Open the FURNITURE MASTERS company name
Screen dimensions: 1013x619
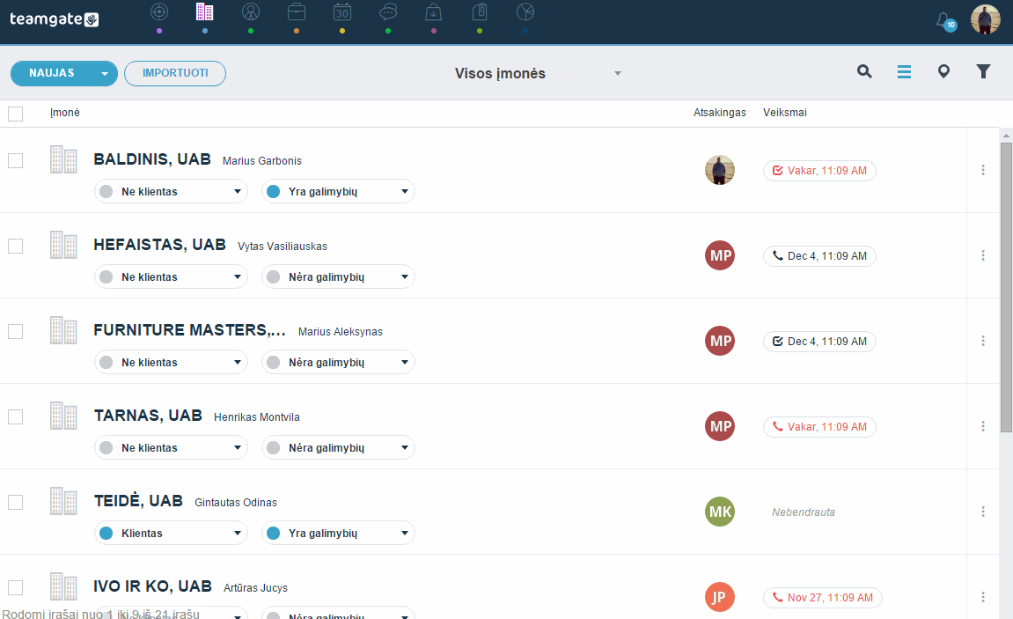(x=189, y=330)
